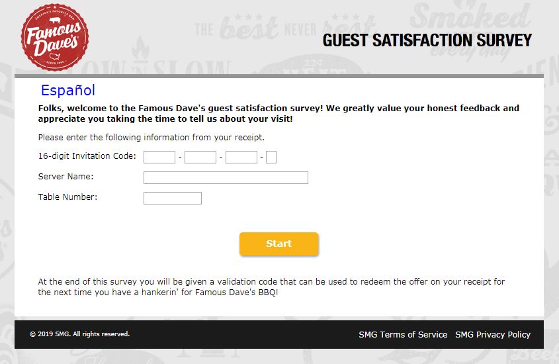Select the Table Number input field
Image resolution: width=559 pixels, height=364 pixels.
pyautogui.click(x=173, y=198)
